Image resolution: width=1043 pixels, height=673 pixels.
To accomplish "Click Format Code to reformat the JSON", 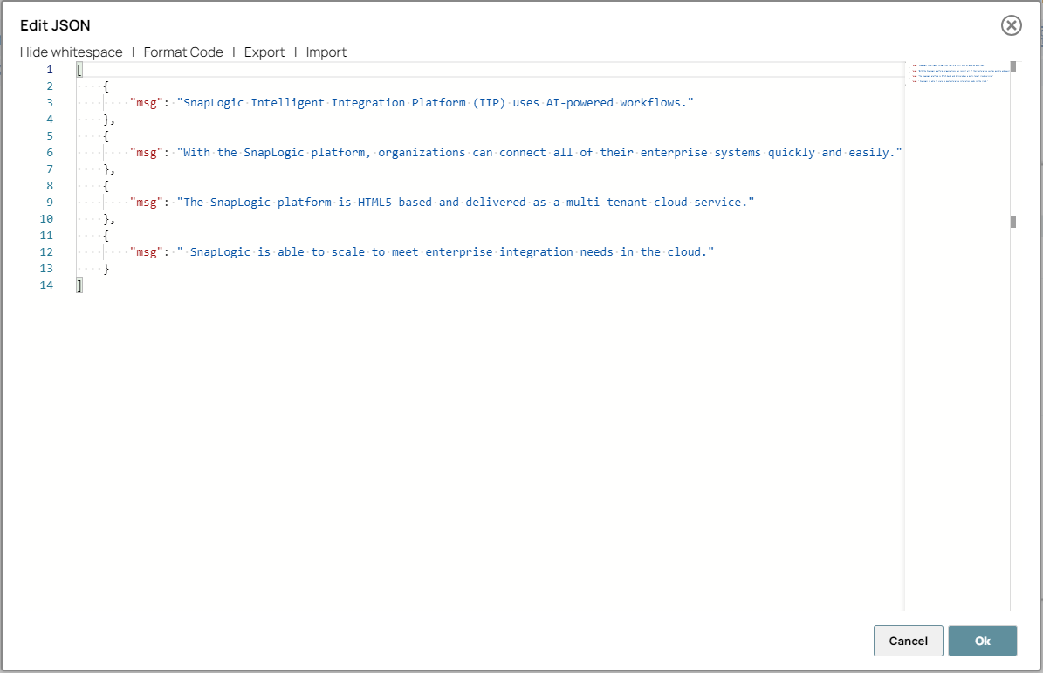I will point(183,52).
